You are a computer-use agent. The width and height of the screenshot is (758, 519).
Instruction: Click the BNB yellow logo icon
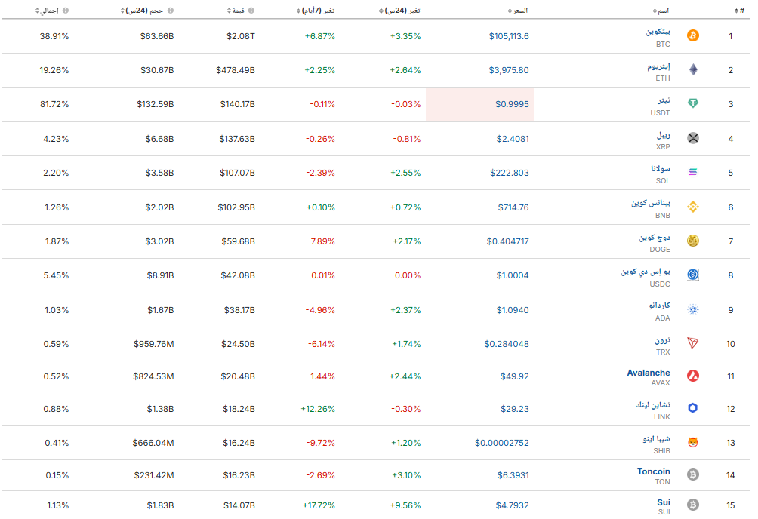pyautogui.click(x=692, y=207)
